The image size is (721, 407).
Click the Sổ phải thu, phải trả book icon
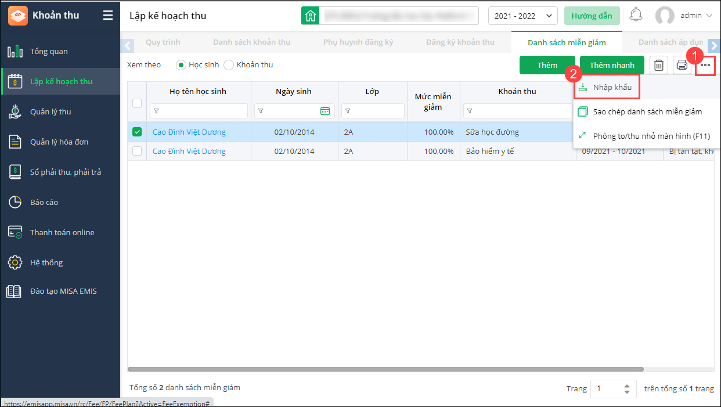click(15, 172)
